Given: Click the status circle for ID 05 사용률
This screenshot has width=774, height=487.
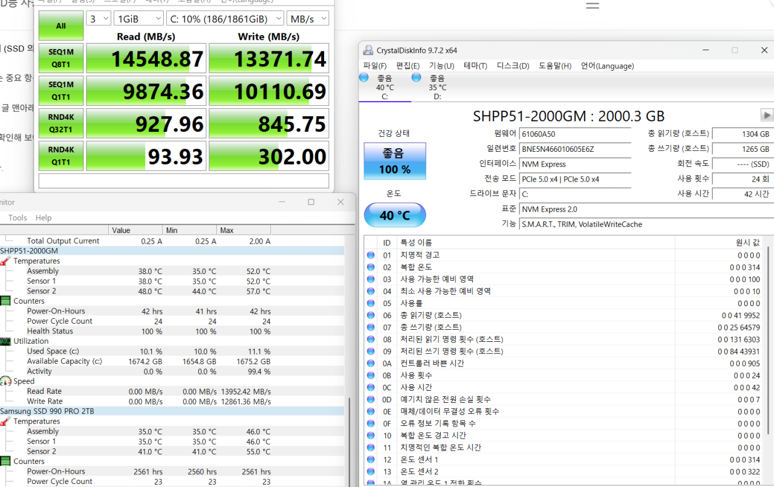Looking at the screenshot, I should click(371, 303).
